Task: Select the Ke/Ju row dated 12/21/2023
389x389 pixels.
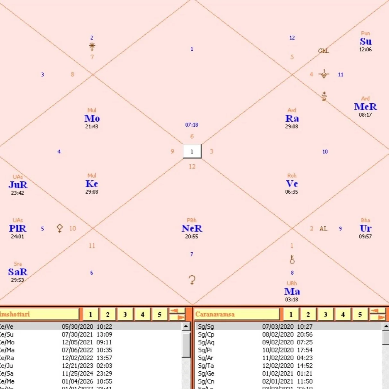Action: click(x=91, y=366)
